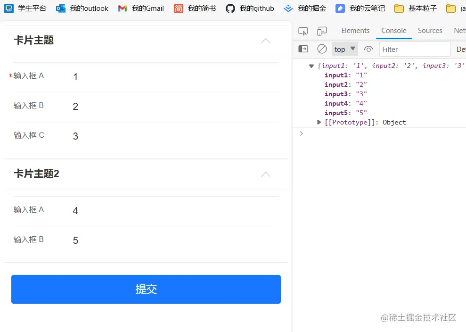This screenshot has width=466, height=332.
Task: Create a live expression with the eye icon
Action: pyautogui.click(x=368, y=49)
